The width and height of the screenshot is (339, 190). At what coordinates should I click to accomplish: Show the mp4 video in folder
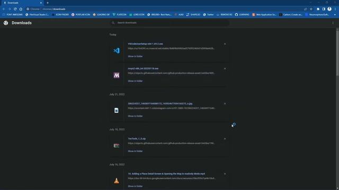(x=135, y=186)
